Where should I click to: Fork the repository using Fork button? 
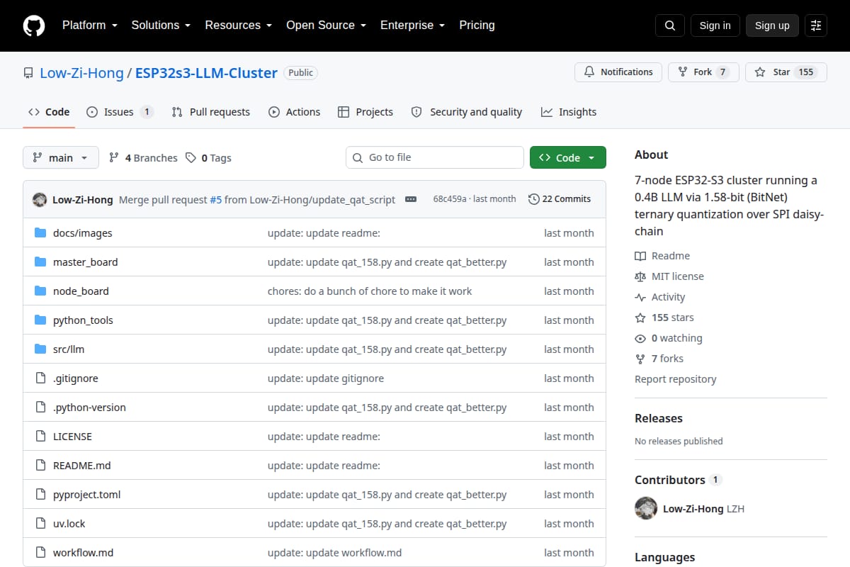click(x=703, y=72)
